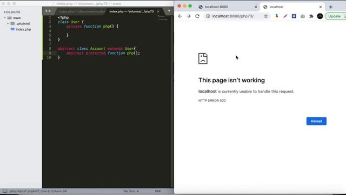Close the localhost:8080 tab
The width and height of the screenshot is (346, 195).
point(256,7)
